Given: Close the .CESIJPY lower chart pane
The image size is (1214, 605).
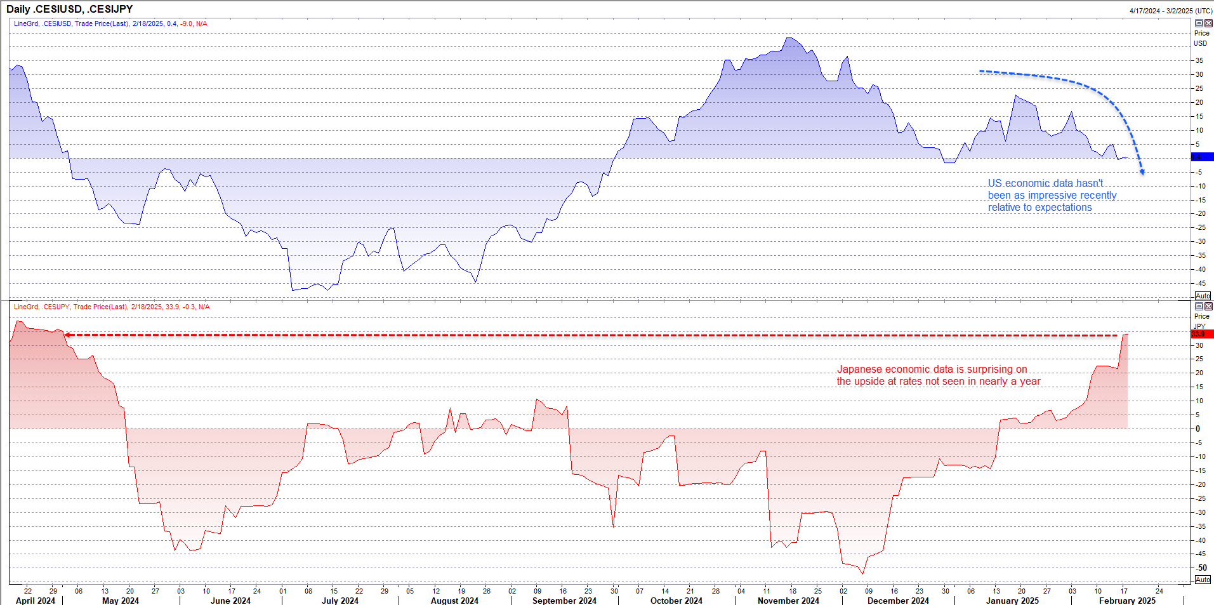Looking at the screenshot, I should 1208,306.
